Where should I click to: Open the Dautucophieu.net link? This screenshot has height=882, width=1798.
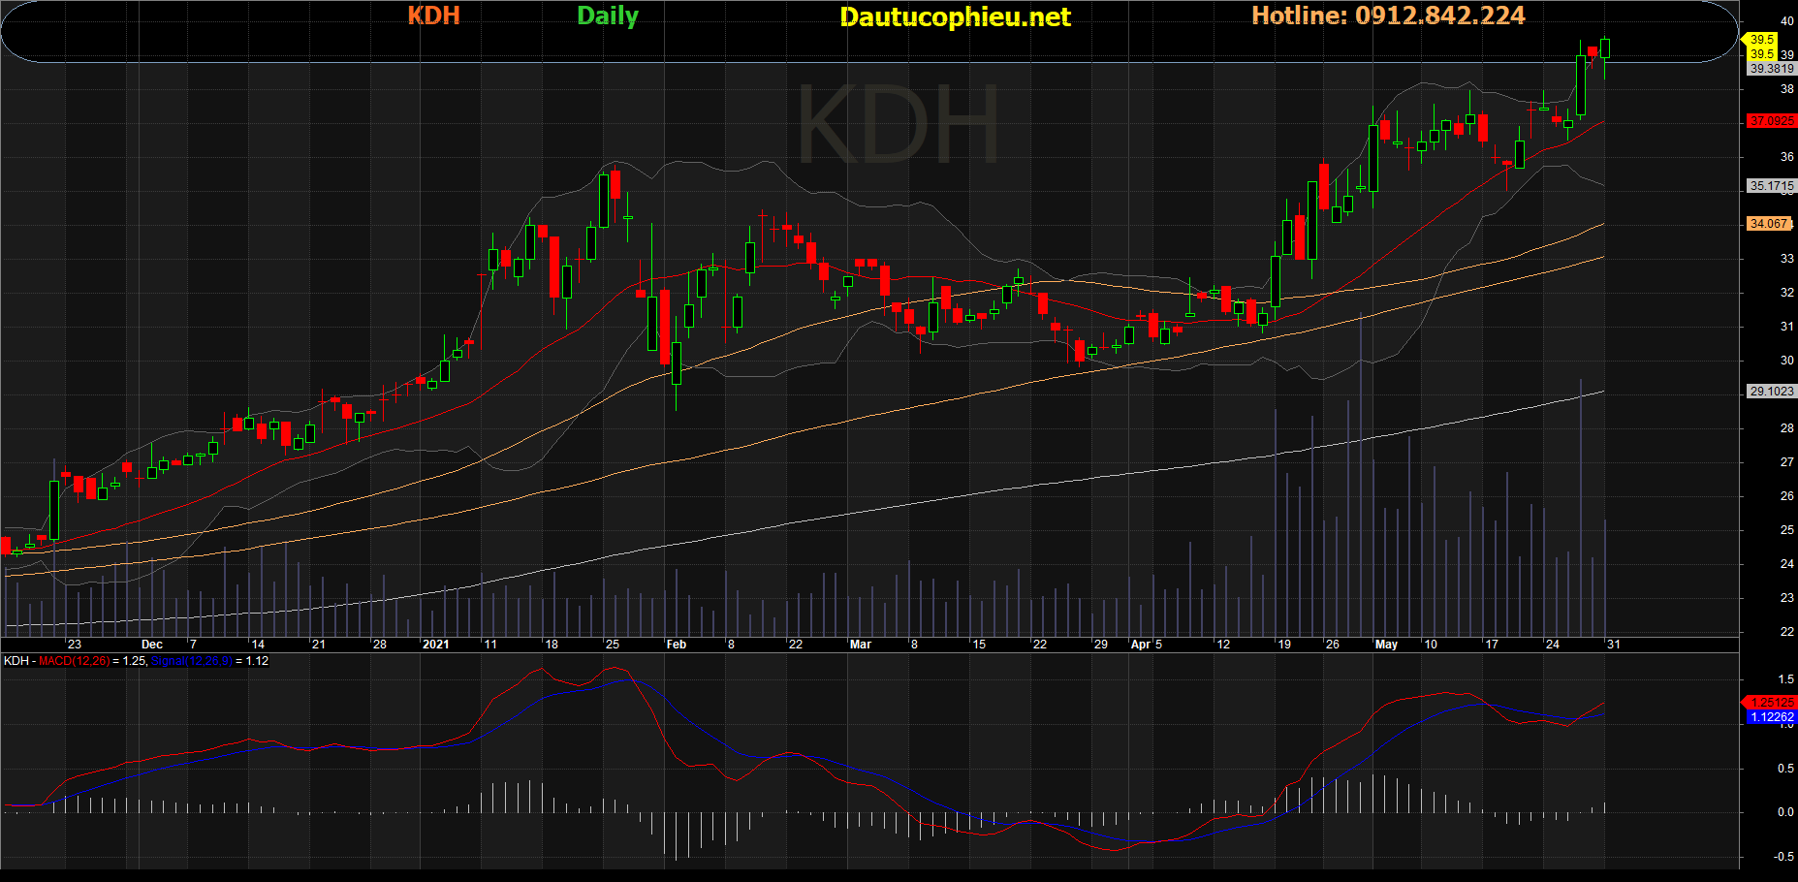click(x=955, y=16)
